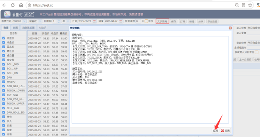Screen dimensions: 260x137
Task: Toggle the 多次买入分别平仓 checkbox
Action: (257, 52)
